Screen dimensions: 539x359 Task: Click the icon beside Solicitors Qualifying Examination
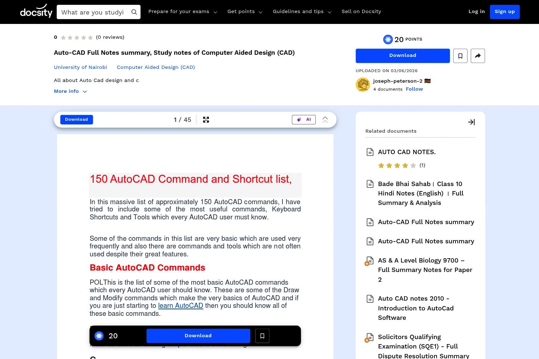coord(369,338)
